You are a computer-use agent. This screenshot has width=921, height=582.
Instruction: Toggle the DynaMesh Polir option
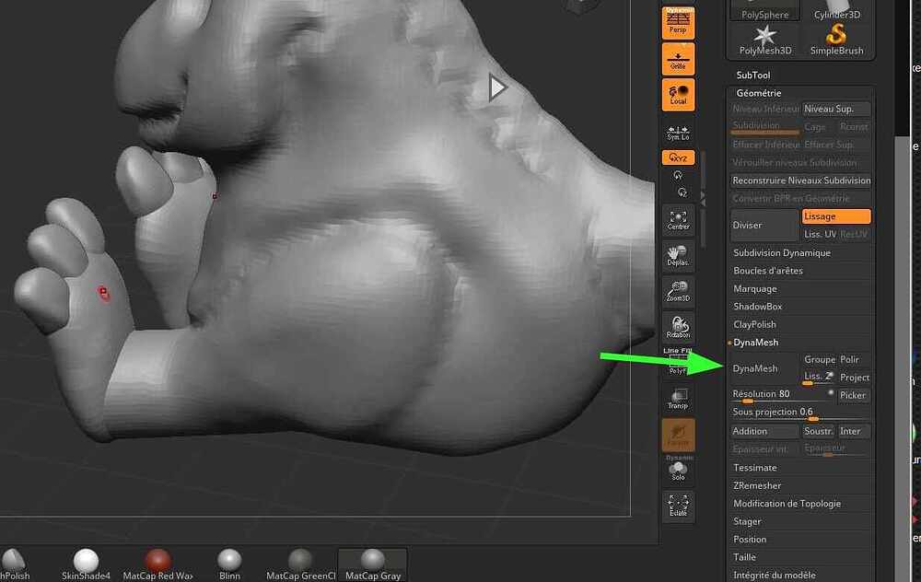point(855,359)
